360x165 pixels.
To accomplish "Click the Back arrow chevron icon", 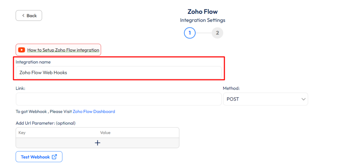I will [x=23, y=15].
